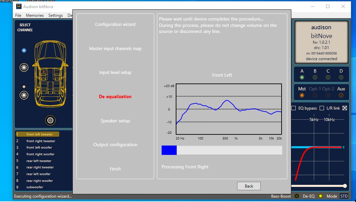Click the De-EQ indicator LED

tap(321, 196)
